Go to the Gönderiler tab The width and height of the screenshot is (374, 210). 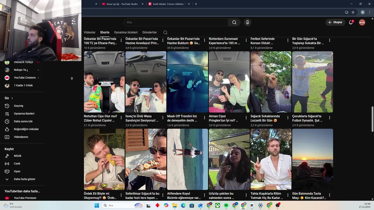(150, 32)
